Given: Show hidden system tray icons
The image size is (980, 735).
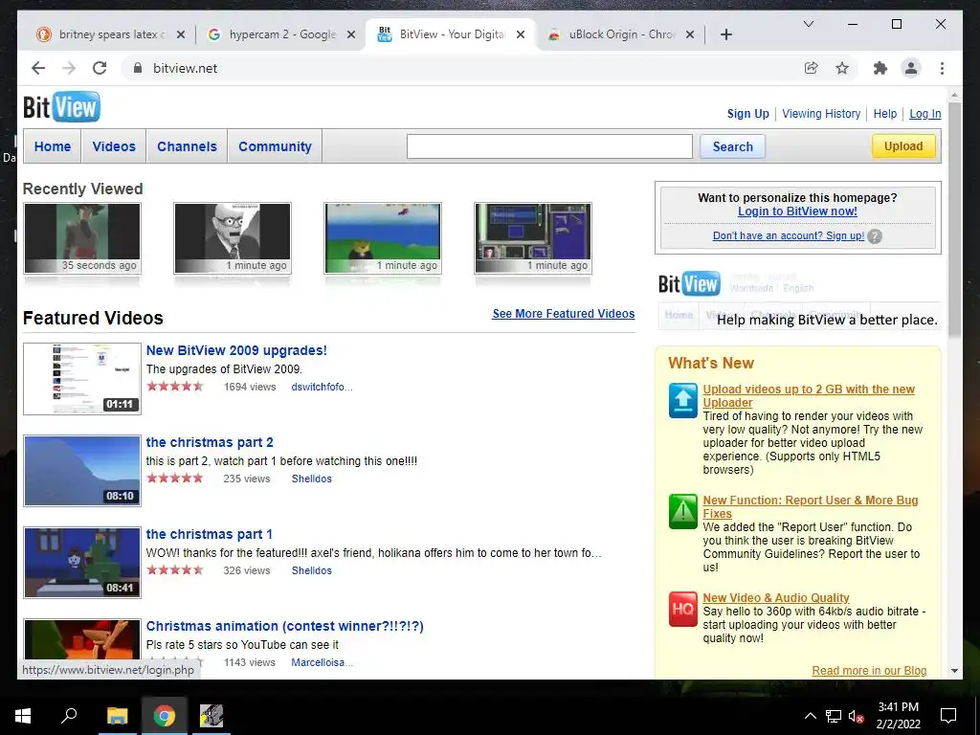Looking at the screenshot, I should 810,716.
